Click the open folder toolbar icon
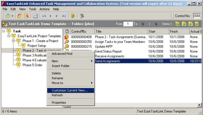Screen dimensions: 203x115 (x=20, y=16)
